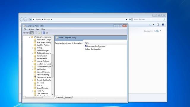The image size is (190, 107).
Task: Toggle Show/Hide Console Tree toolbar icon
Action: pyautogui.click(x=32, y=33)
